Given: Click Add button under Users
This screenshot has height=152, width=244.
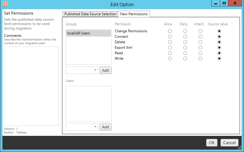Looking at the screenshot, I should point(106,127).
